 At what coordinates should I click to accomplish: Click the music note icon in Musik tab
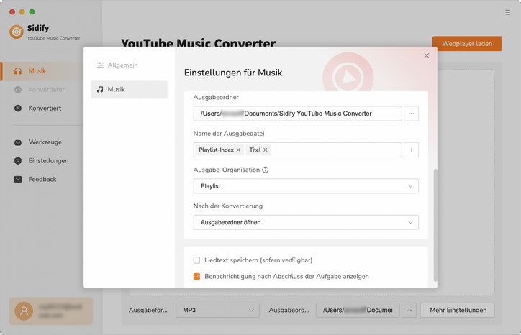pyautogui.click(x=100, y=89)
